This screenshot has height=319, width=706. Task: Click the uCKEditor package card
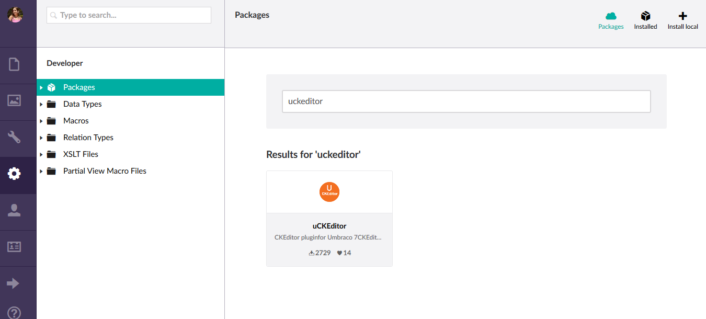[329, 219]
